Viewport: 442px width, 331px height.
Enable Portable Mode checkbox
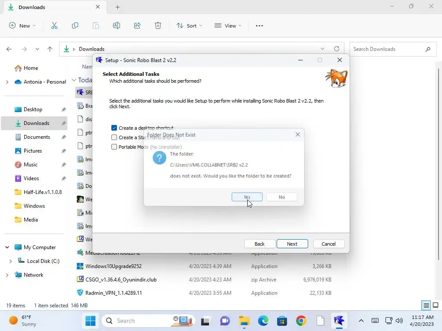114,147
